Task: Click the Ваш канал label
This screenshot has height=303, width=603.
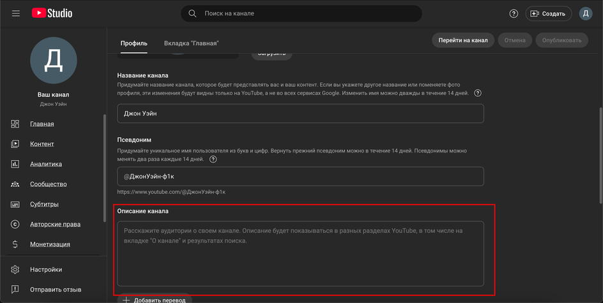Action: (x=54, y=94)
